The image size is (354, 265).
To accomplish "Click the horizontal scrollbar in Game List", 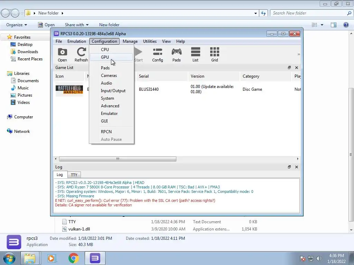I will pos(118,159).
